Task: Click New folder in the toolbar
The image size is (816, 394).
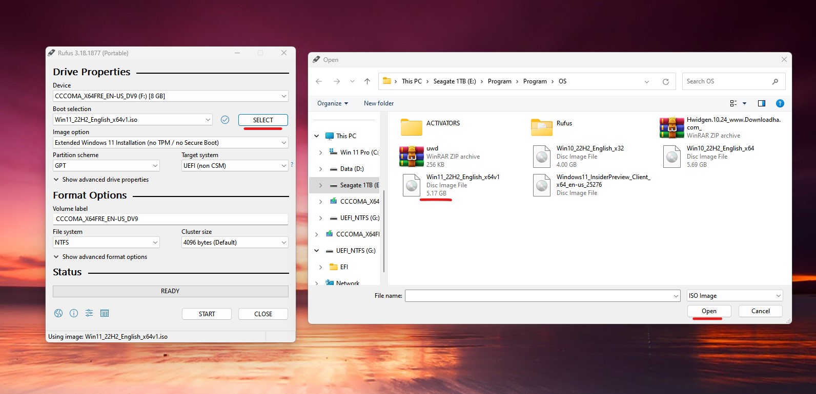Action: tap(379, 103)
